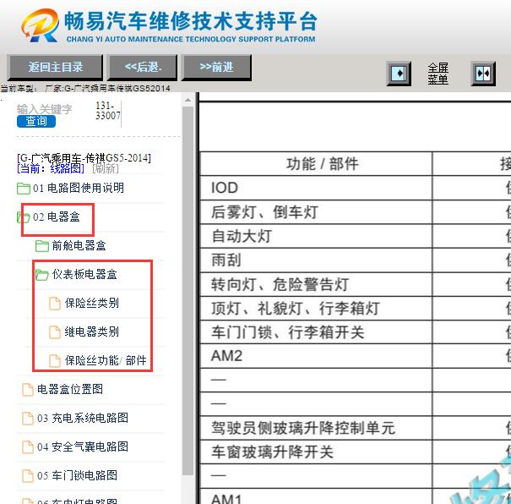Click the 返回主目录 button
The width and height of the screenshot is (511, 504).
(x=55, y=68)
